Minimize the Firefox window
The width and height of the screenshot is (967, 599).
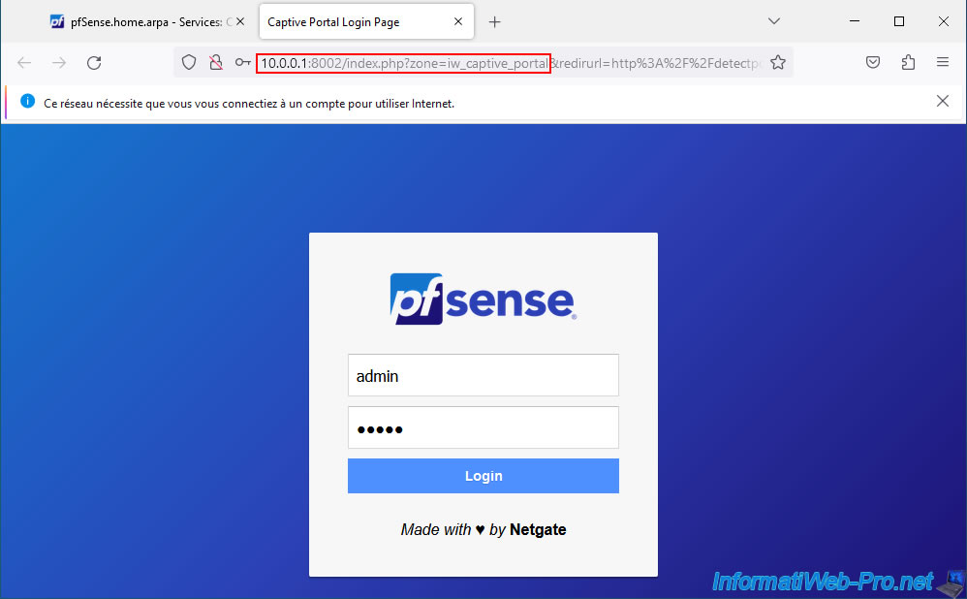(855, 21)
